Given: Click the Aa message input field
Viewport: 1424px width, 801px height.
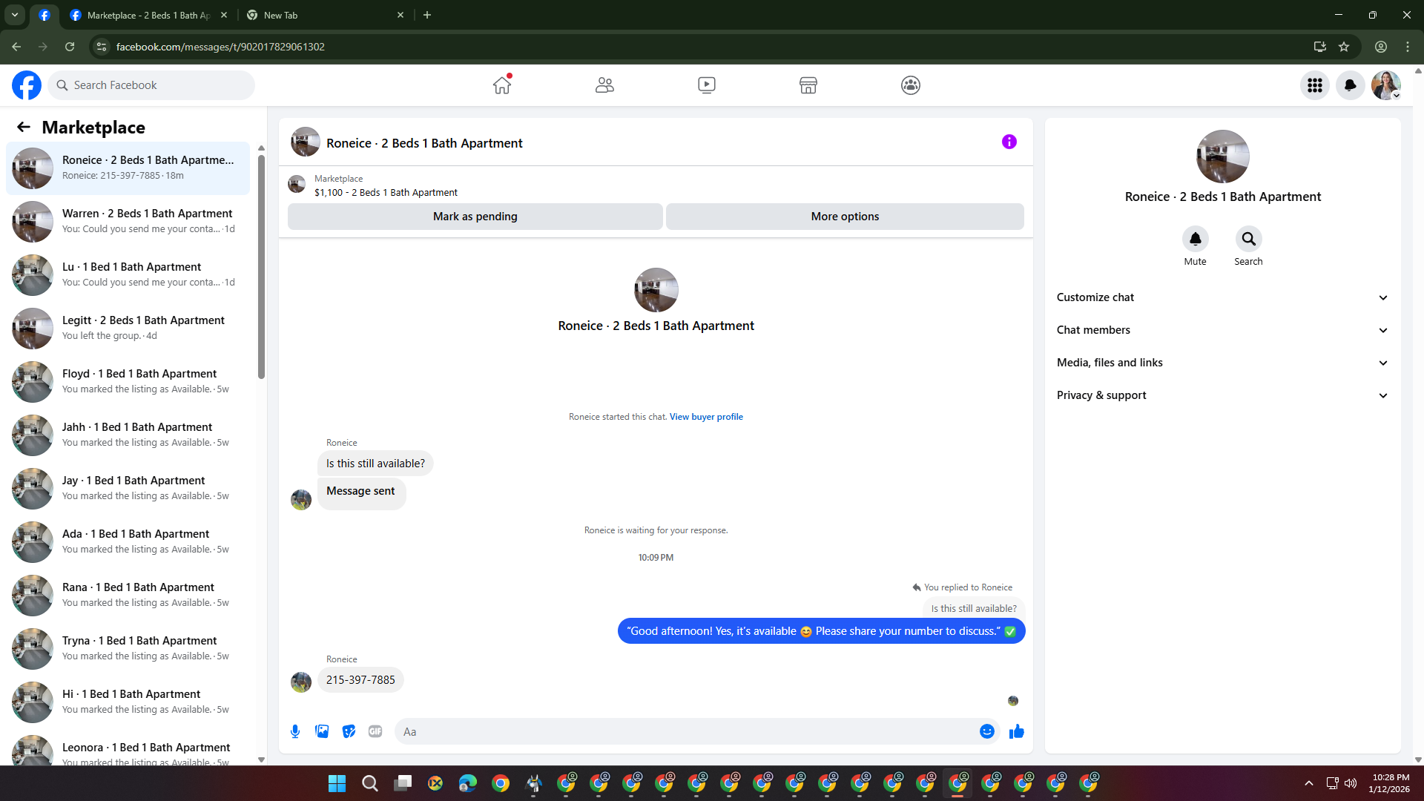Looking at the screenshot, I should tap(686, 731).
